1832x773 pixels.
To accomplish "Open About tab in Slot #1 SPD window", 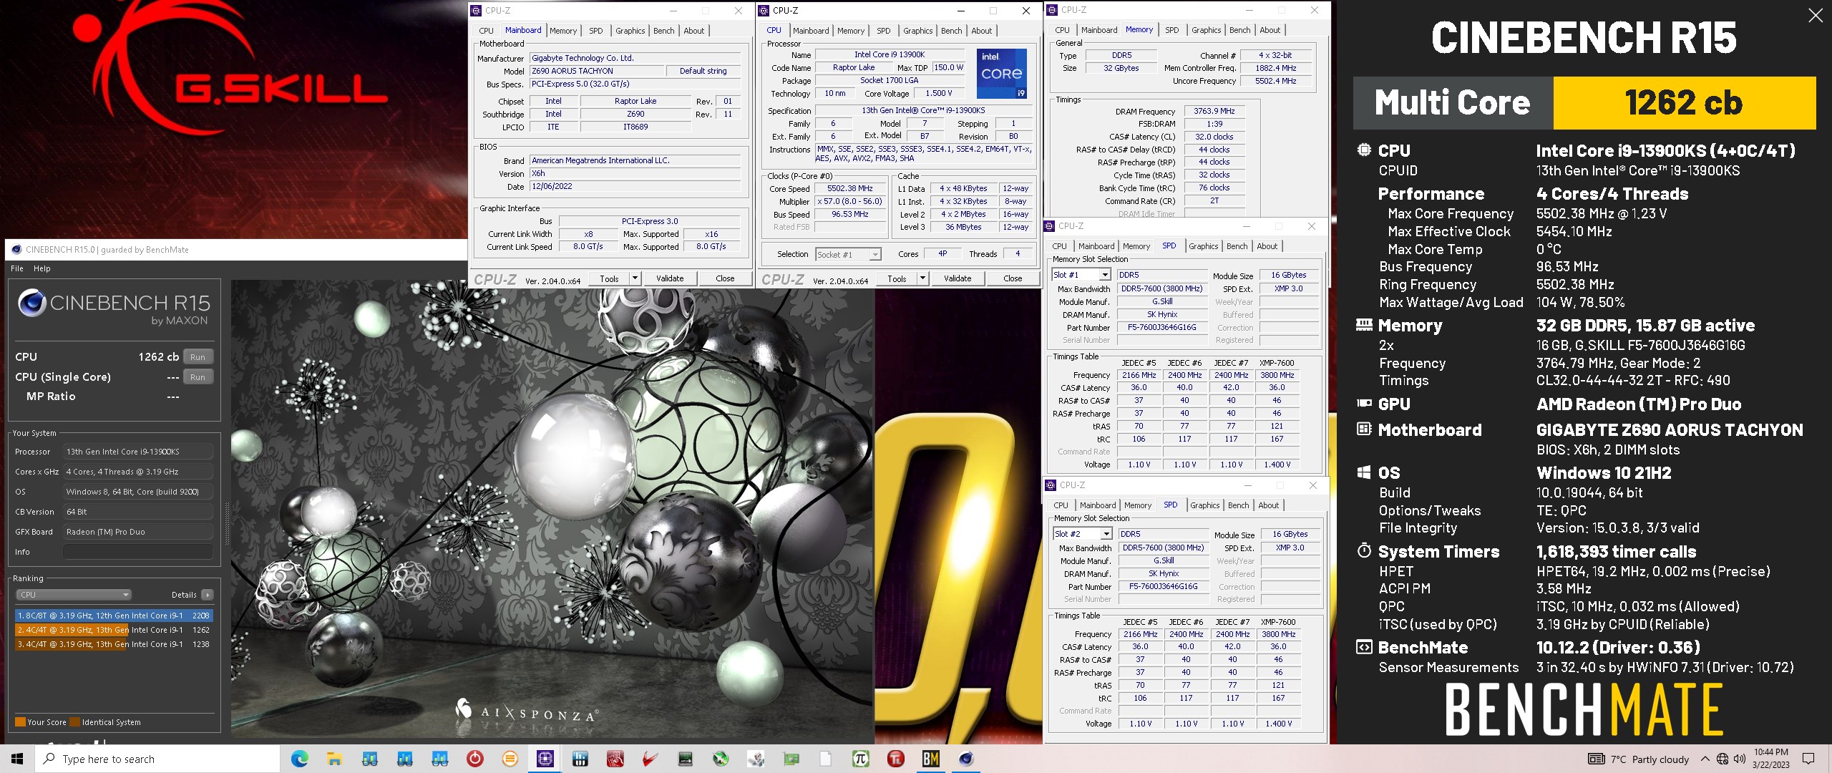I will click(1267, 246).
